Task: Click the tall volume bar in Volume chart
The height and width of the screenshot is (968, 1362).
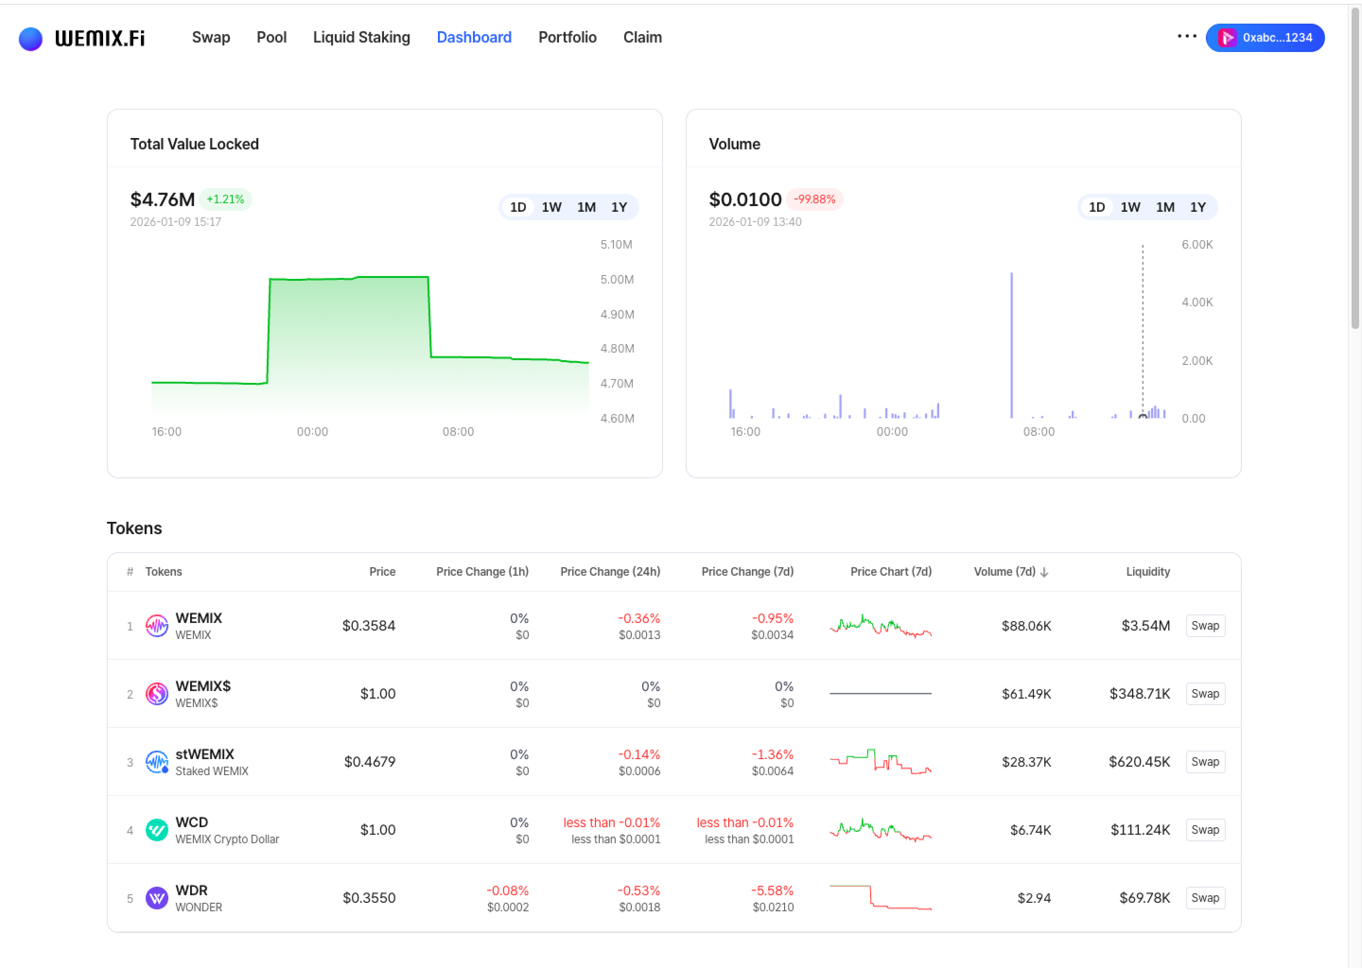Action: pos(1012,346)
